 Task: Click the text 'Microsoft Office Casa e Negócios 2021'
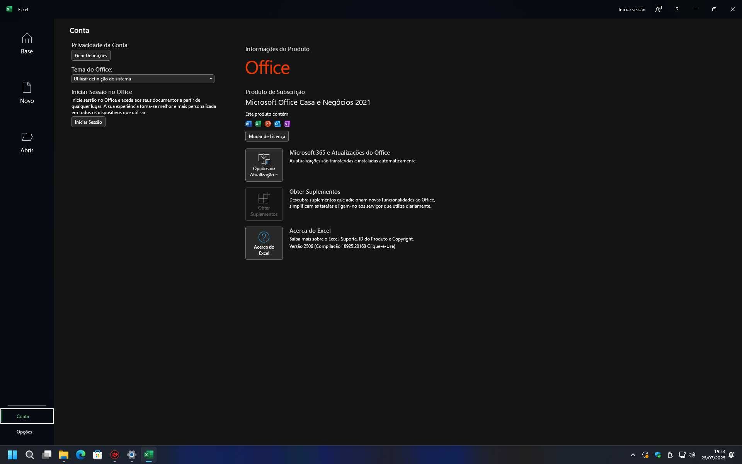tap(308, 102)
